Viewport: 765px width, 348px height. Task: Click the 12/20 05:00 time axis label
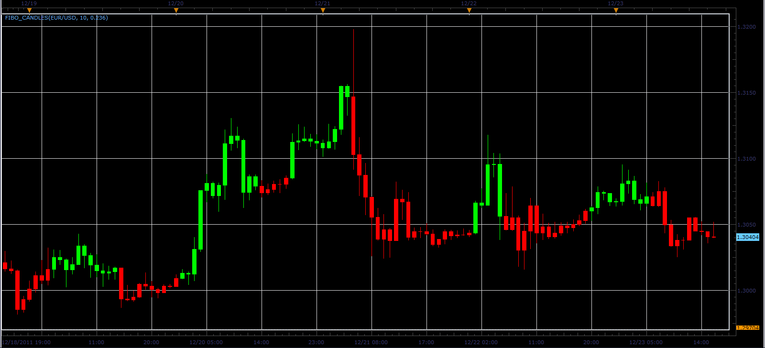206,342
